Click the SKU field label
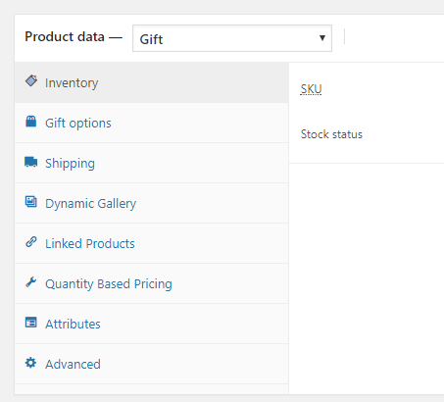 [311, 89]
